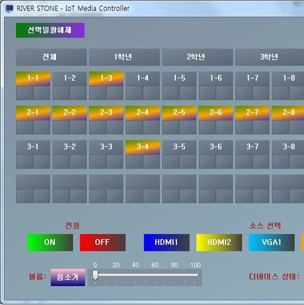Turn power ON with green button
304x305 pixels.
(x=50, y=242)
